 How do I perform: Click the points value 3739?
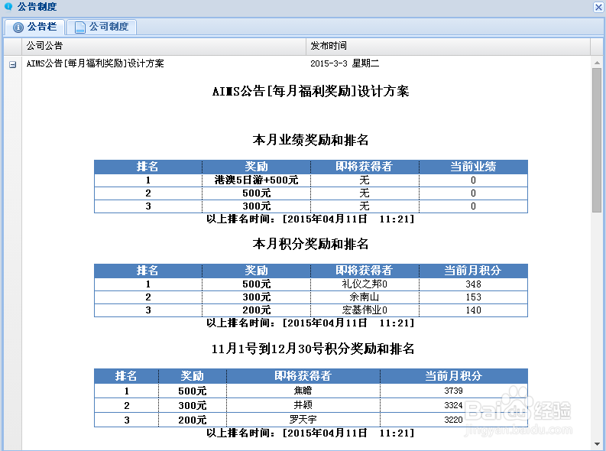pos(453,391)
